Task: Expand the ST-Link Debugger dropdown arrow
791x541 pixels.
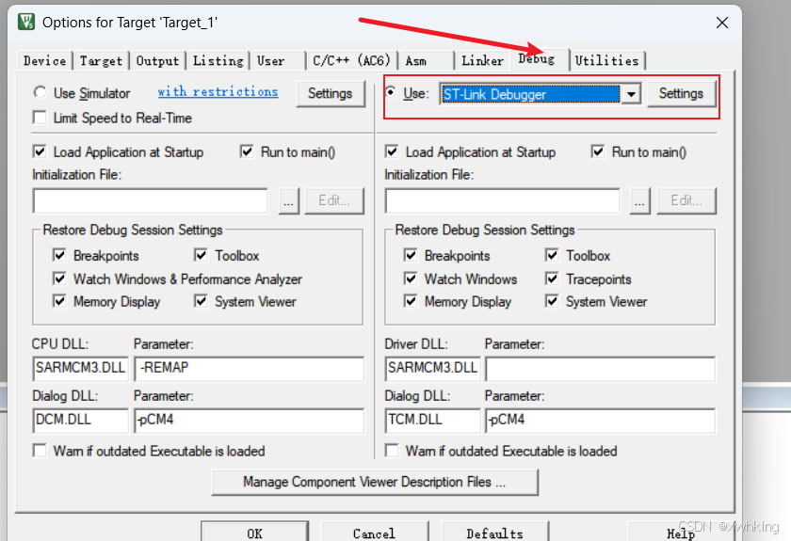Action: [631, 94]
